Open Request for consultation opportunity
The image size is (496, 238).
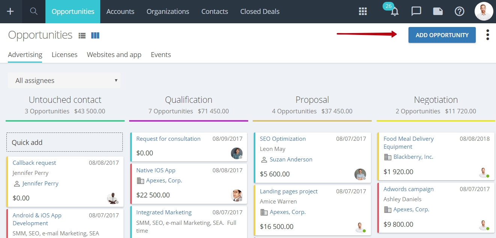pyautogui.click(x=168, y=139)
